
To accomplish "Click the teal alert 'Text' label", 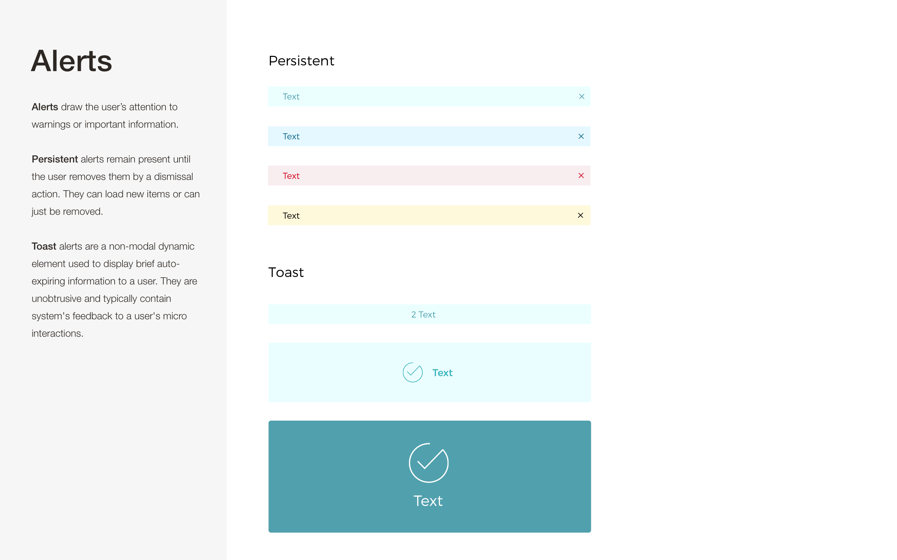I will pyautogui.click(x=291, y=97).
